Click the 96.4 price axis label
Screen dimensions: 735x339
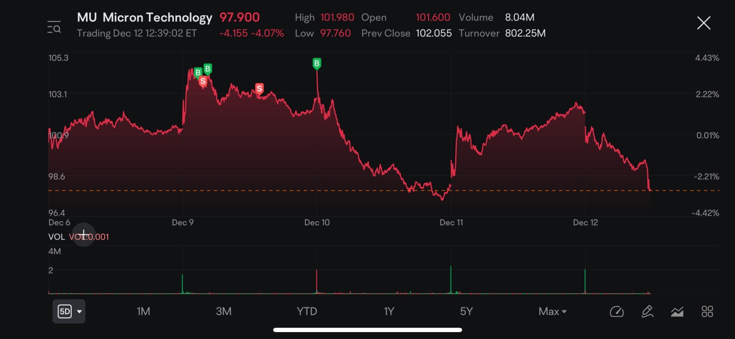pyautogui.click(x=57, y=213)
